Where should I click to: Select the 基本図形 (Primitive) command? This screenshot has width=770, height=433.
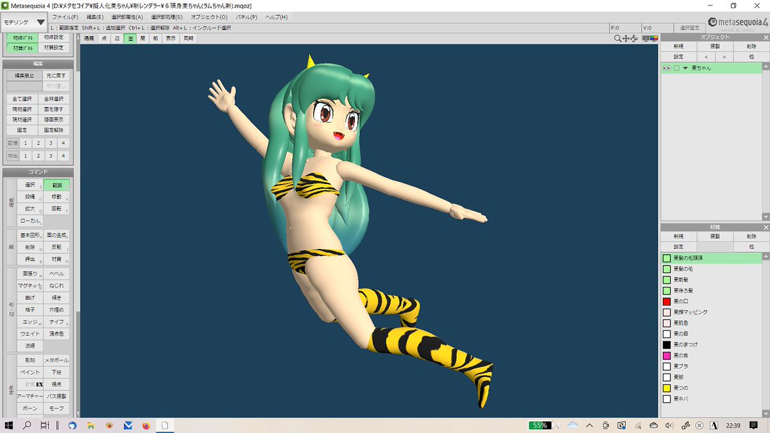(30, 235)
